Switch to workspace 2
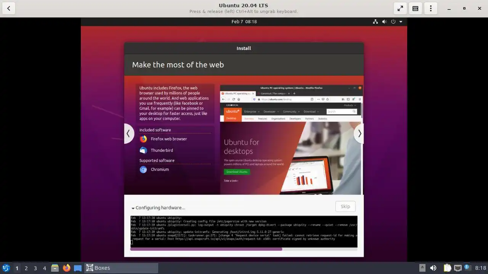The height and width of the screenshot is (274, 488). pos(26,268)
